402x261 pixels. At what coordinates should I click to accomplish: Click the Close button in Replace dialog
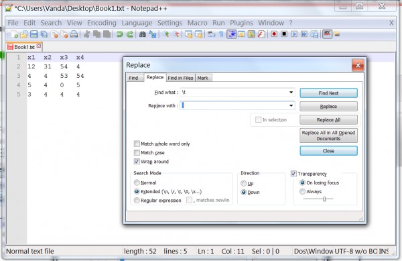pyautogui.click(x=328, y=151)
